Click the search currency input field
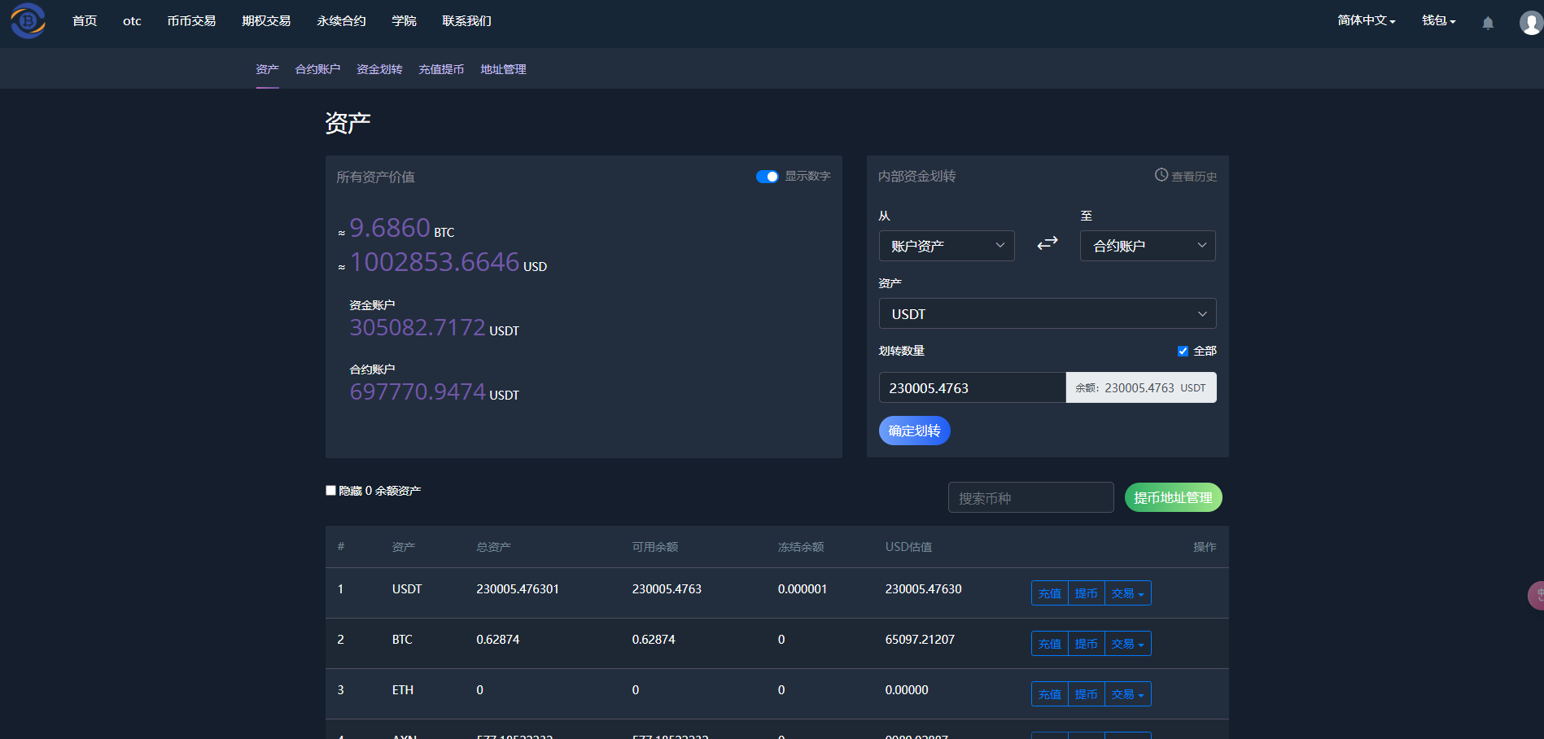1544x739 pixels. (x=1030, y=497)
